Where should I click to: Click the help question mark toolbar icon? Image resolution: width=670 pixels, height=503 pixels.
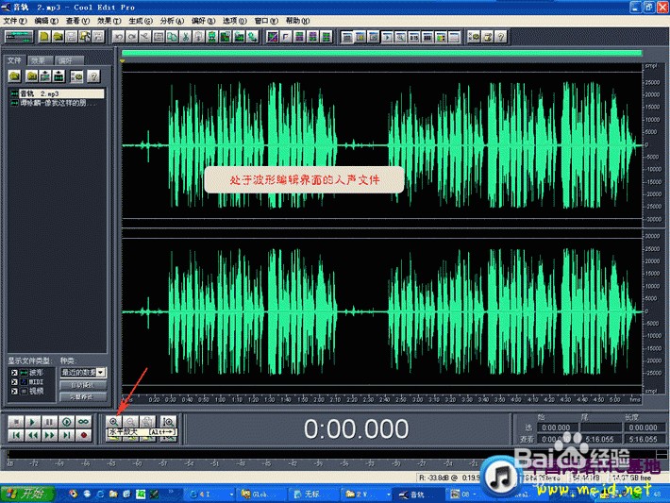(x=501, y=37)
